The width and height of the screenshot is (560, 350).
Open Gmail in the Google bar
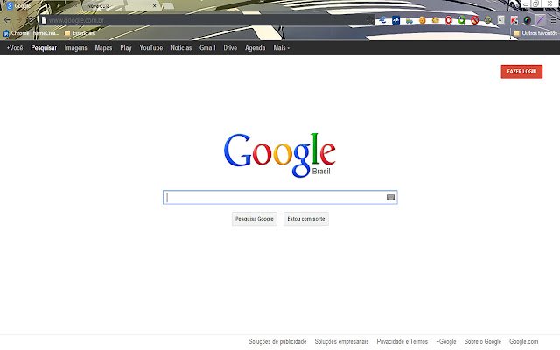pos(207,47)
